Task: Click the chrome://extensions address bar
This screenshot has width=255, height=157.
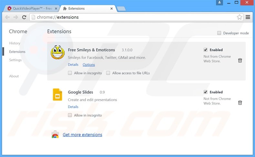Action: (136, 17)
